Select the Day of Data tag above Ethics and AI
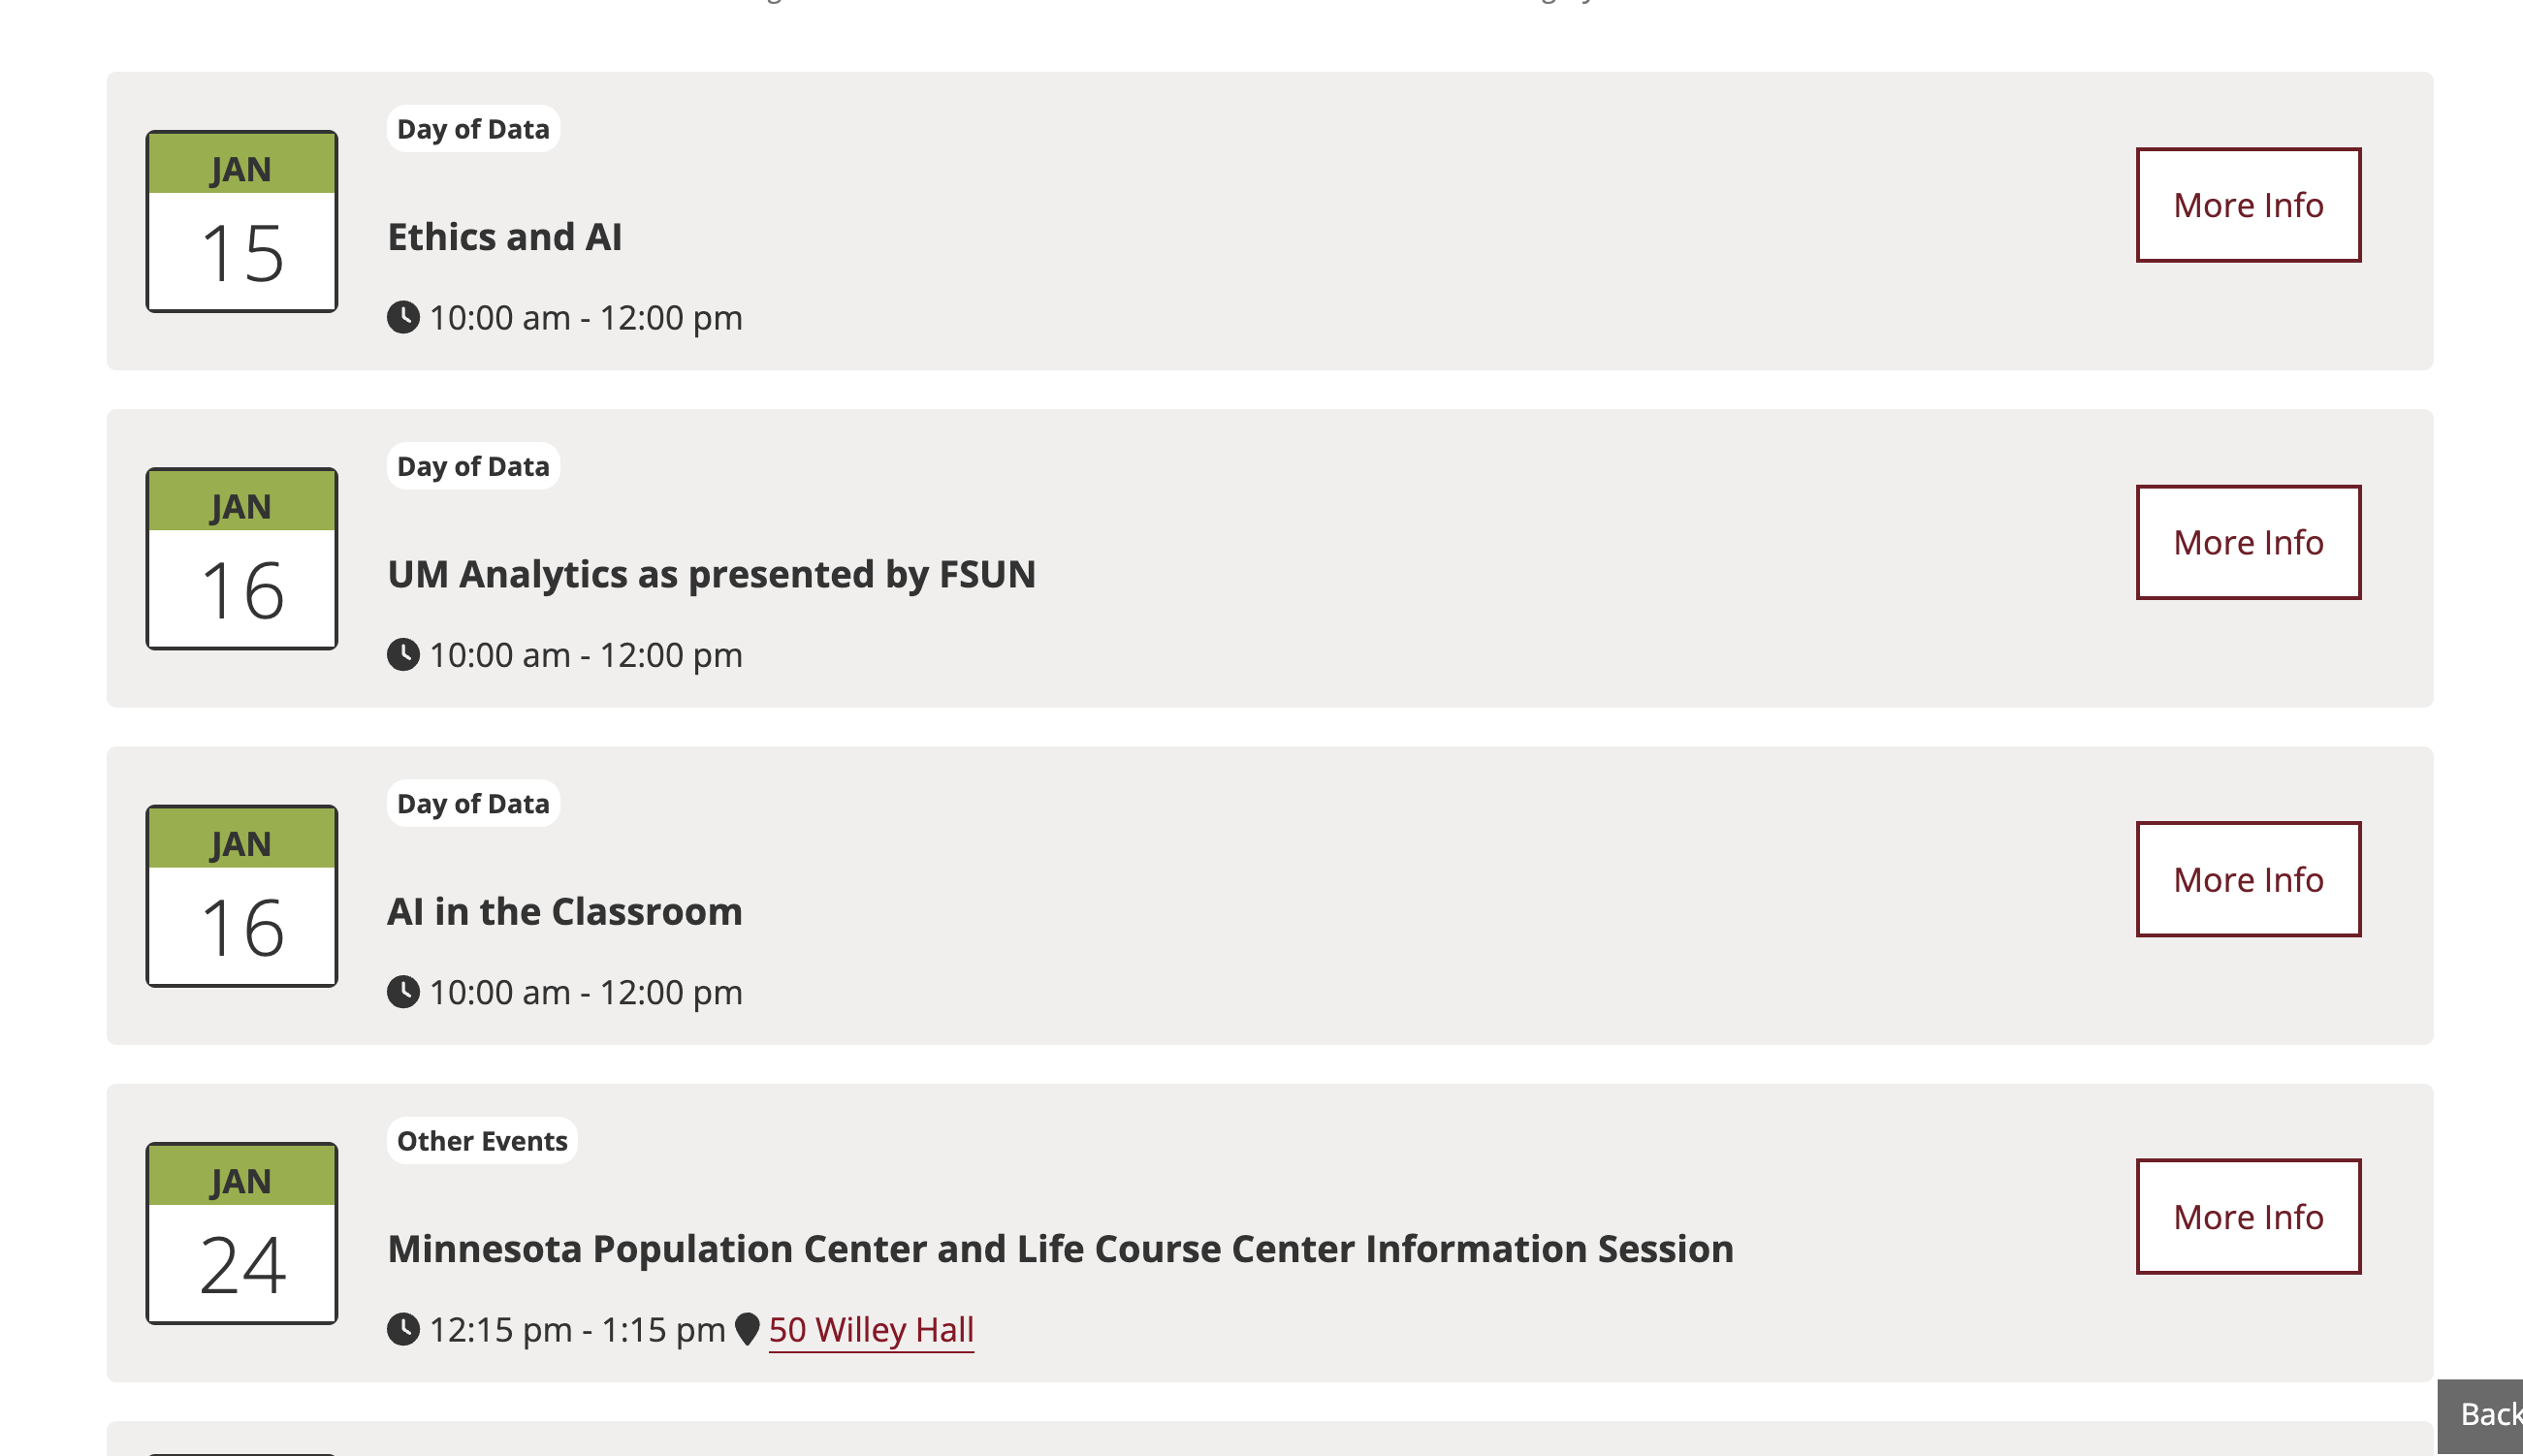The image size is (2523, 1456). 473,129
